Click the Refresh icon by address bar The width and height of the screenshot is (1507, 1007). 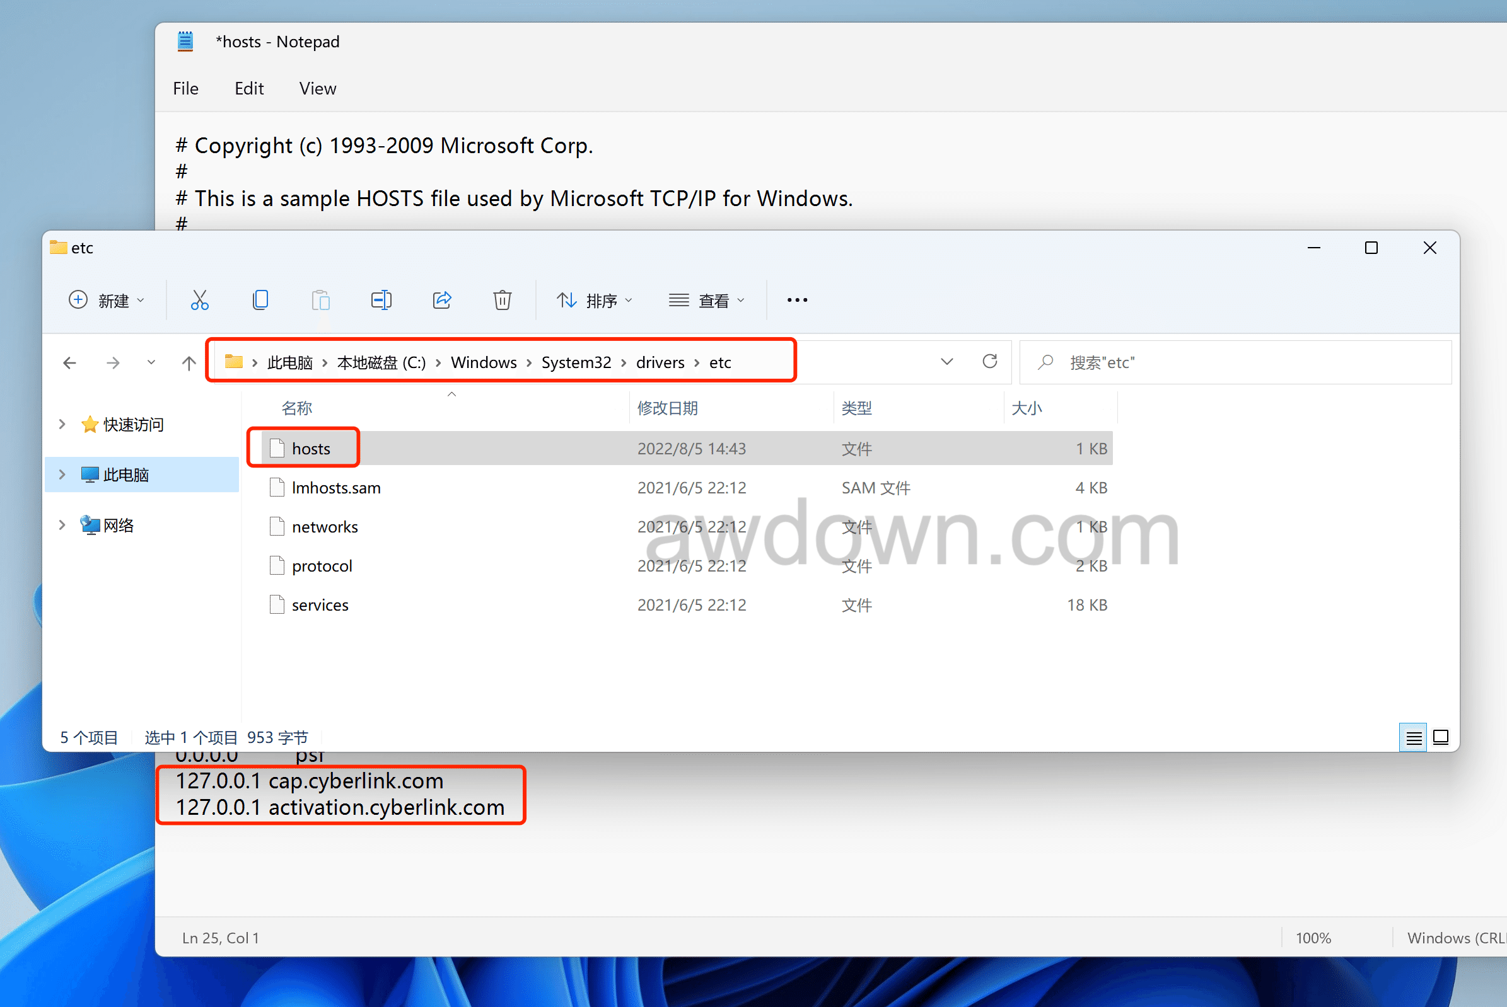990,362
